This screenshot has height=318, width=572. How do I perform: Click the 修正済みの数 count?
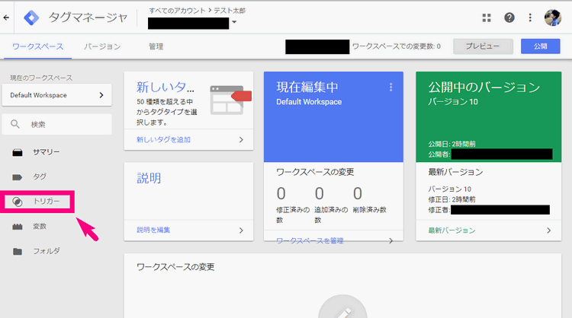tap(281, 194)
